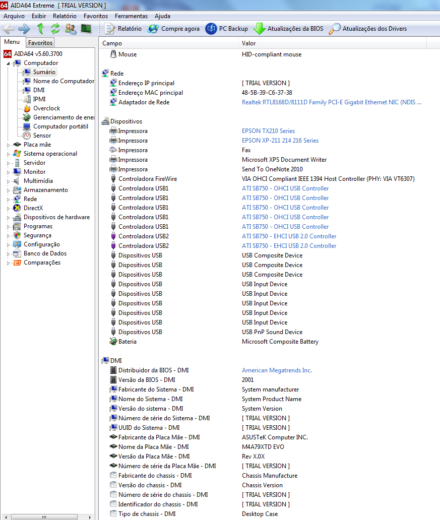Click the Fax Impressora row icon
The image size is (440, 520).
(113, 150)
